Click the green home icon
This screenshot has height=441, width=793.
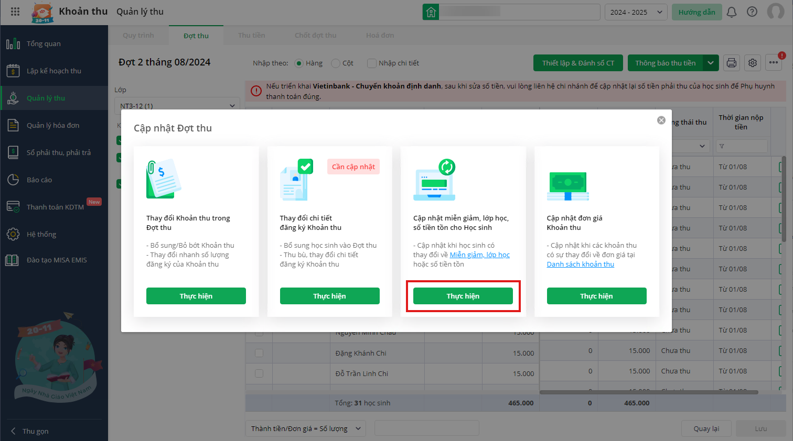click(431, 12)
